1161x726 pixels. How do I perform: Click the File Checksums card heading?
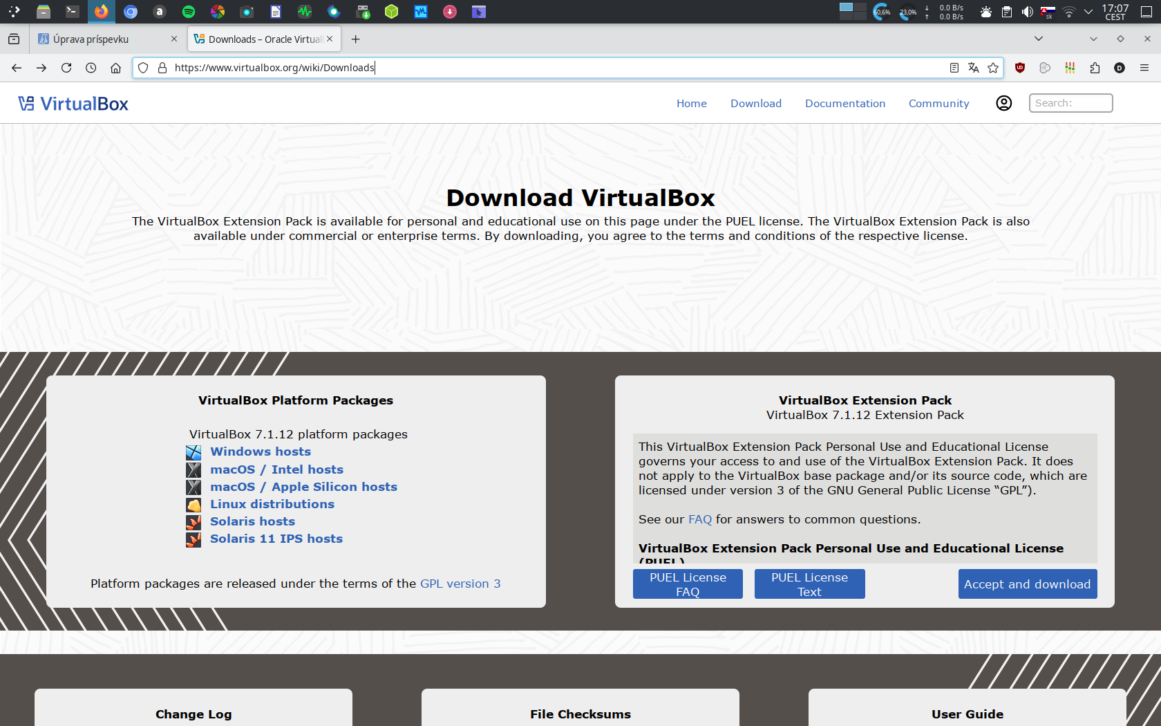[x=580, y=714]
